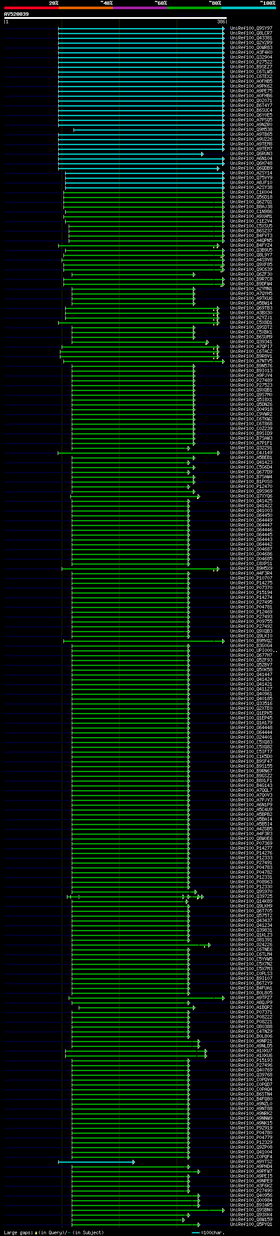The height and width of the screenshot is (1236, 280).
Task: Select hit label UniRef100_Q6RUN3
Action: click(x=251, y=154)
